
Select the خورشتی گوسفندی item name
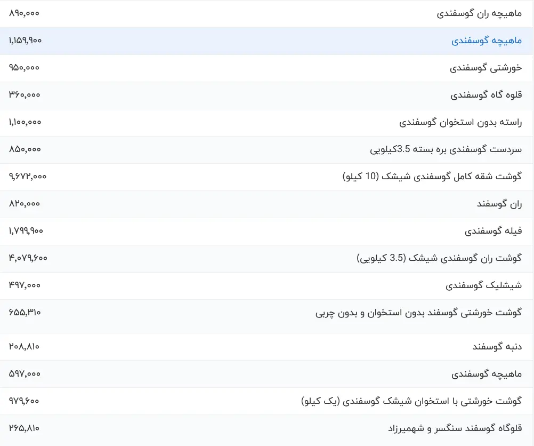[x=486, y=68]
